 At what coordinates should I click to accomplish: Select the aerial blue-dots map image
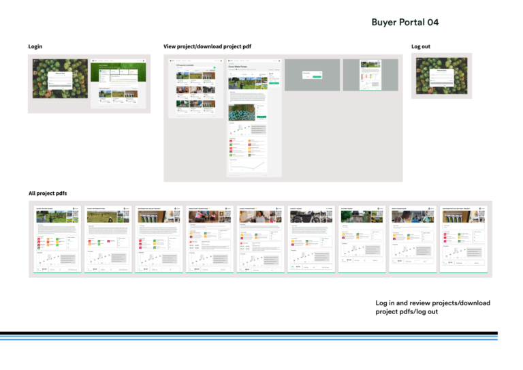pos(239,112)
